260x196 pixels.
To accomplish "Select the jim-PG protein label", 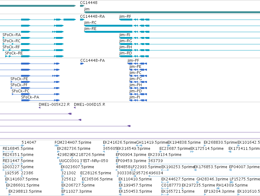I will tap(135, 79).
